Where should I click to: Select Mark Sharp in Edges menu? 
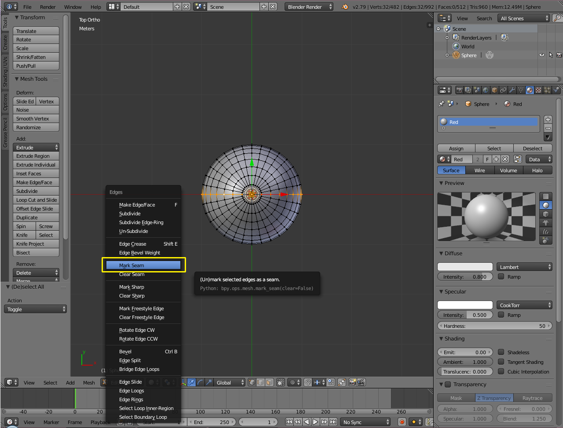132,287
